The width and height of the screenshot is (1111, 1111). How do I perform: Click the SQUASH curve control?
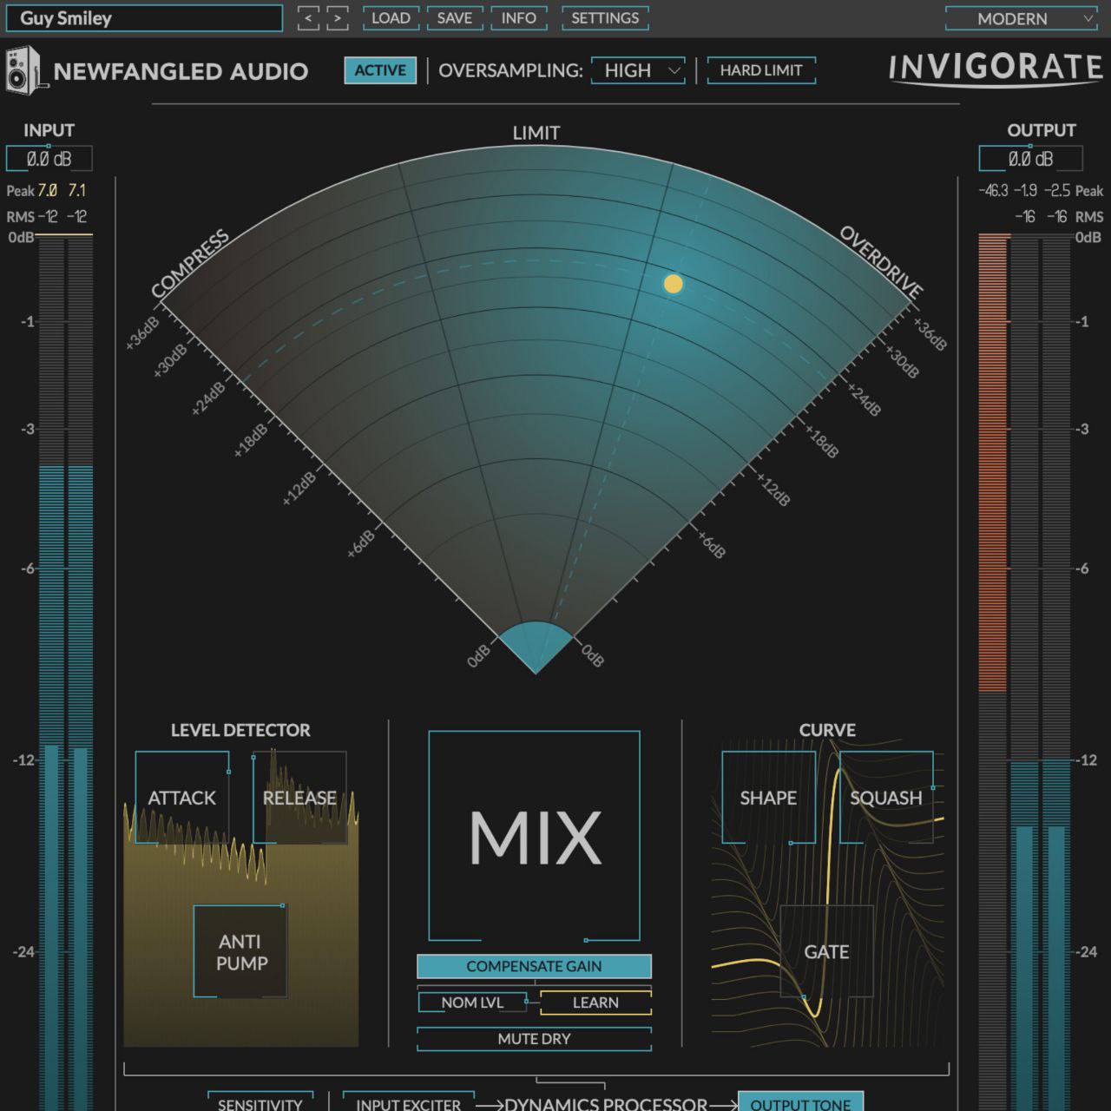coord(886,798)
